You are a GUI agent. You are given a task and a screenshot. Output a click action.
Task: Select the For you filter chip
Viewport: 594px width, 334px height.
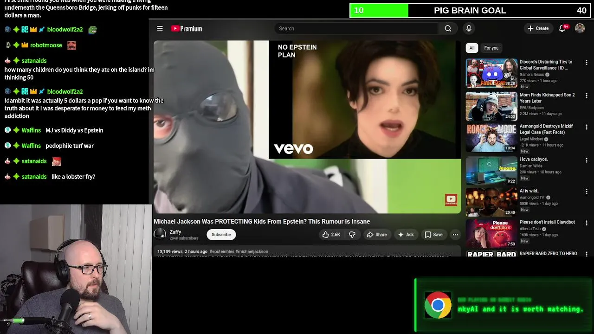click(x=491, y=48)
